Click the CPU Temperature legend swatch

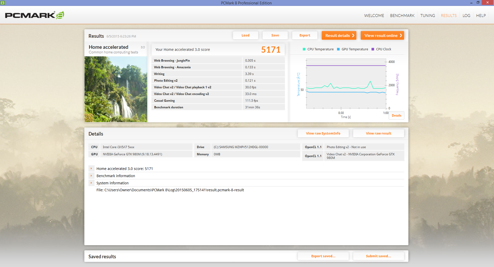pos(304,49)
